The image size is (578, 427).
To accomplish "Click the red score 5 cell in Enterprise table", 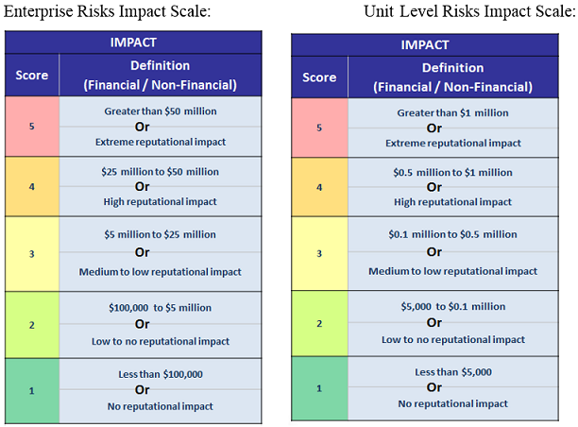I will [x=32, y=127].
